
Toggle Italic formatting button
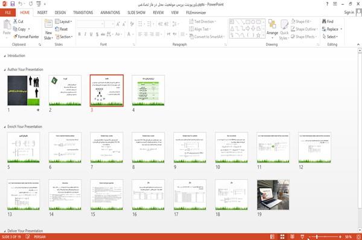coord(85,34)
